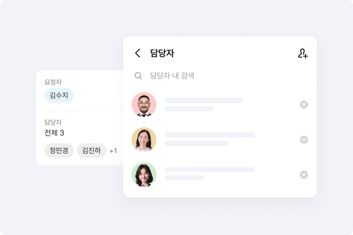
Task: Click the 김수지 requester chip
Action: click(x=59, y=95)
